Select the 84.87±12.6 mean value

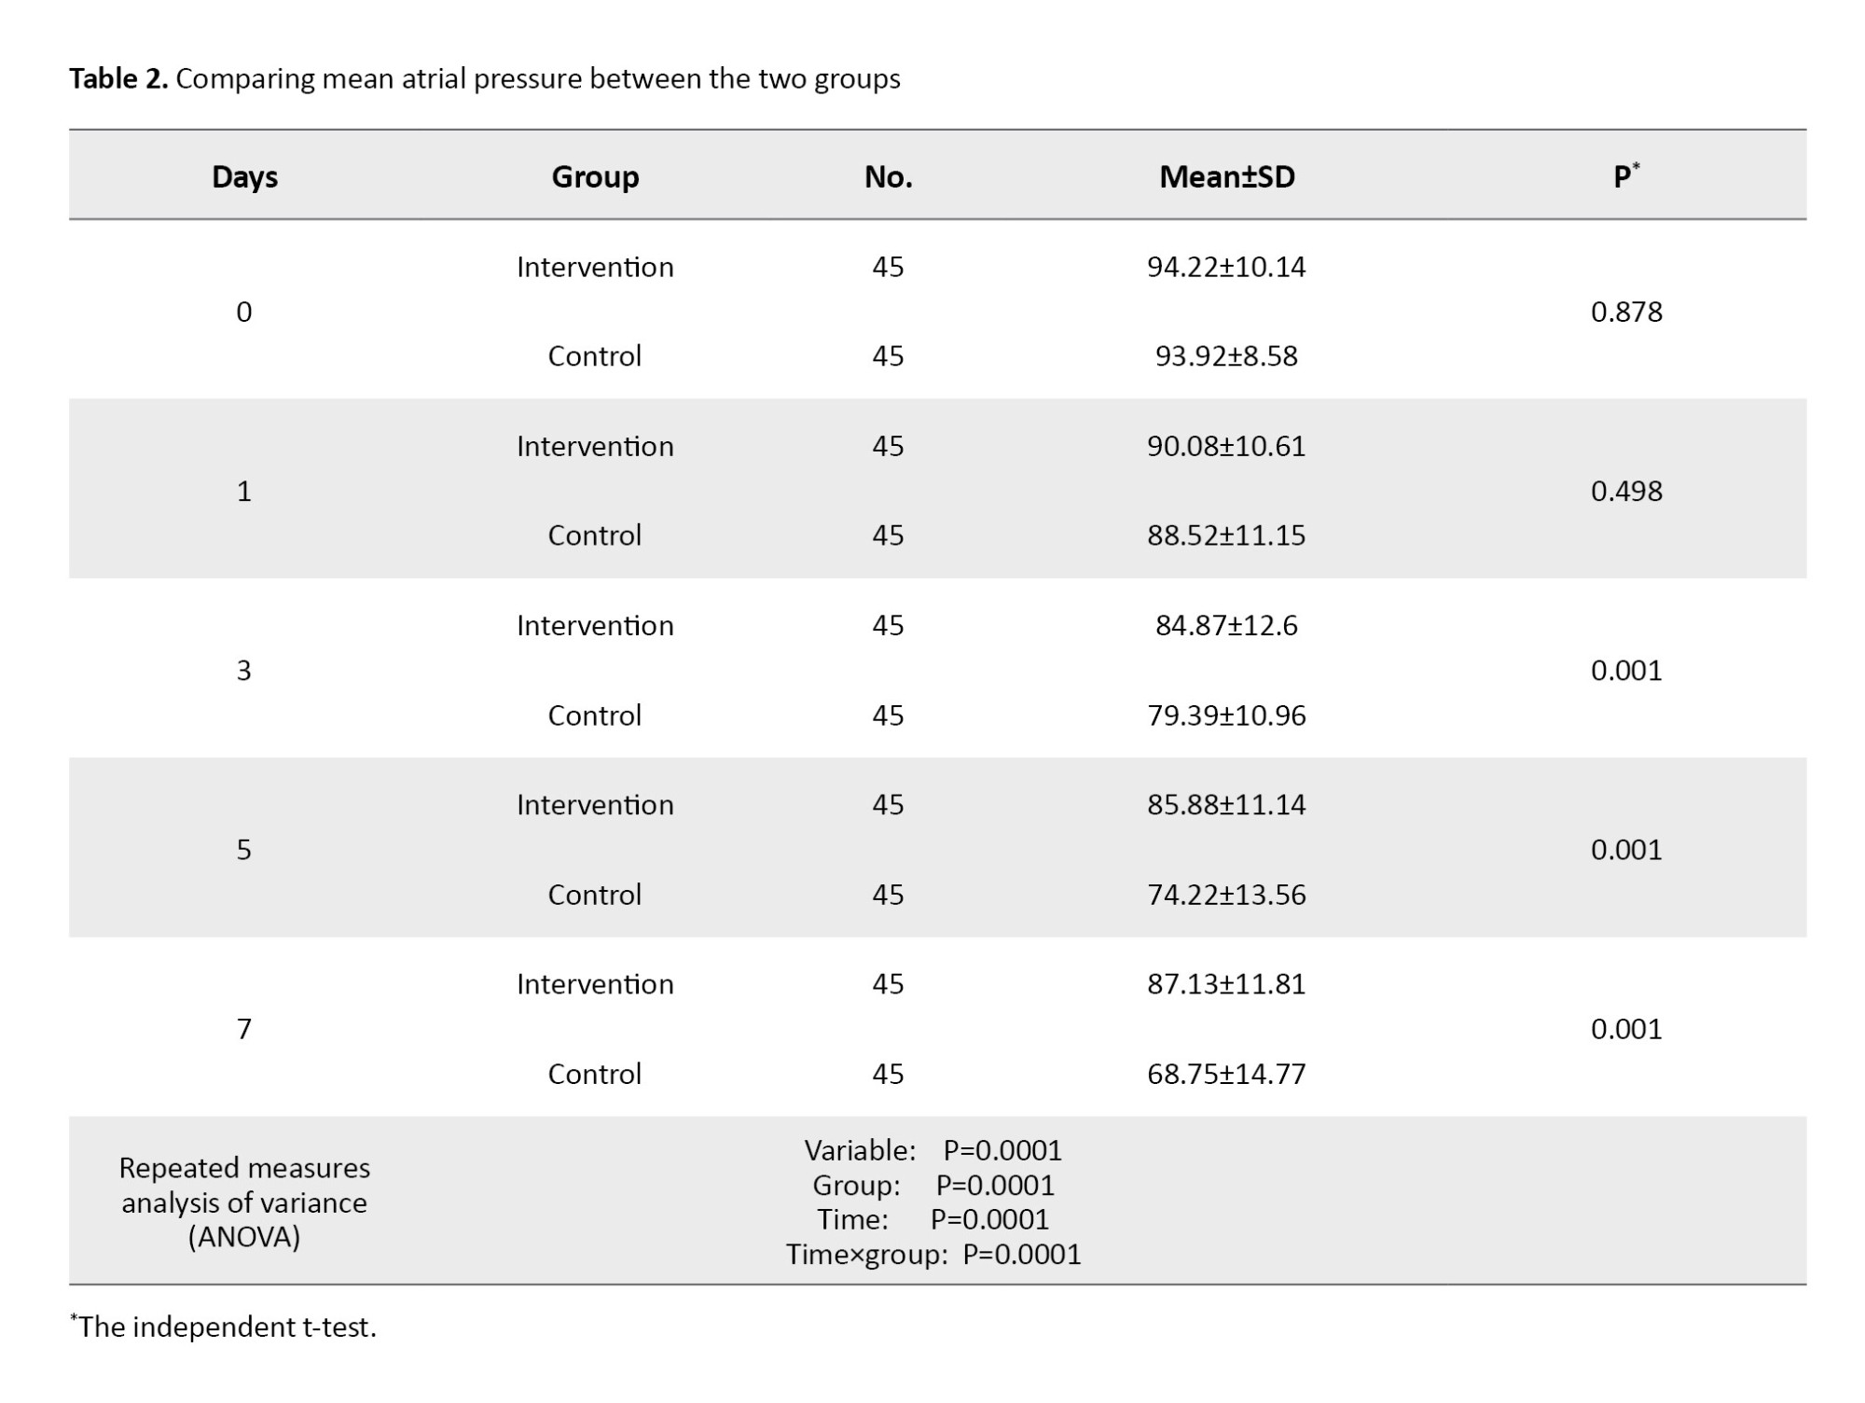tap(1226, 625)
